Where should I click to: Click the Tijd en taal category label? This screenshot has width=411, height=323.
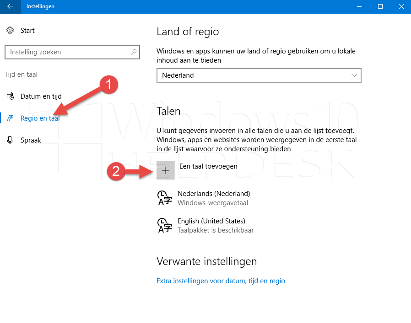21,74
